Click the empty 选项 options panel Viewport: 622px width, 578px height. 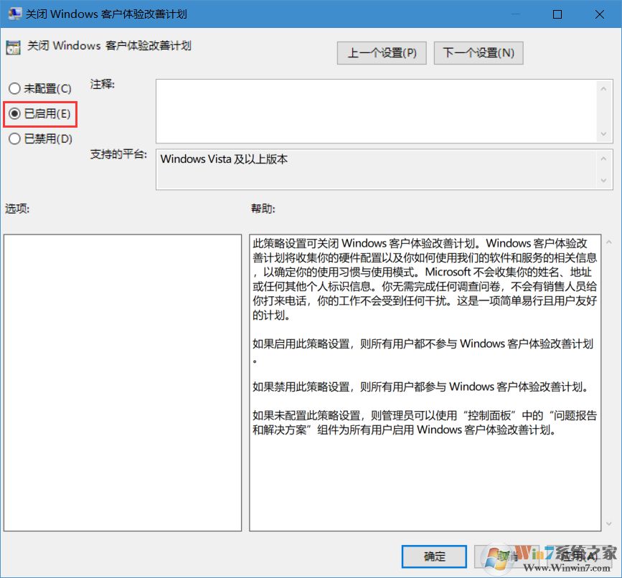(x=122, y=380)
